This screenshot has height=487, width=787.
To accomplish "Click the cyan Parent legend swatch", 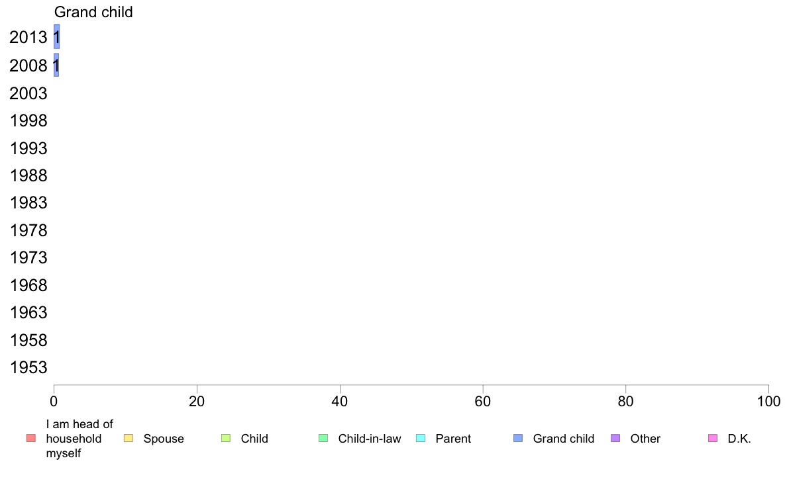I will coord(421,438).
